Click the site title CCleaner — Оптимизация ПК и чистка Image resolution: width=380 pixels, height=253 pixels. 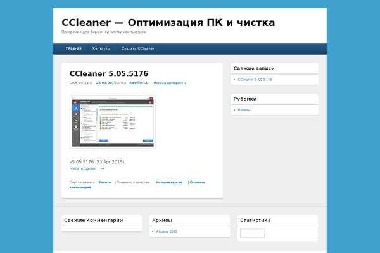[x=168, y=23]
